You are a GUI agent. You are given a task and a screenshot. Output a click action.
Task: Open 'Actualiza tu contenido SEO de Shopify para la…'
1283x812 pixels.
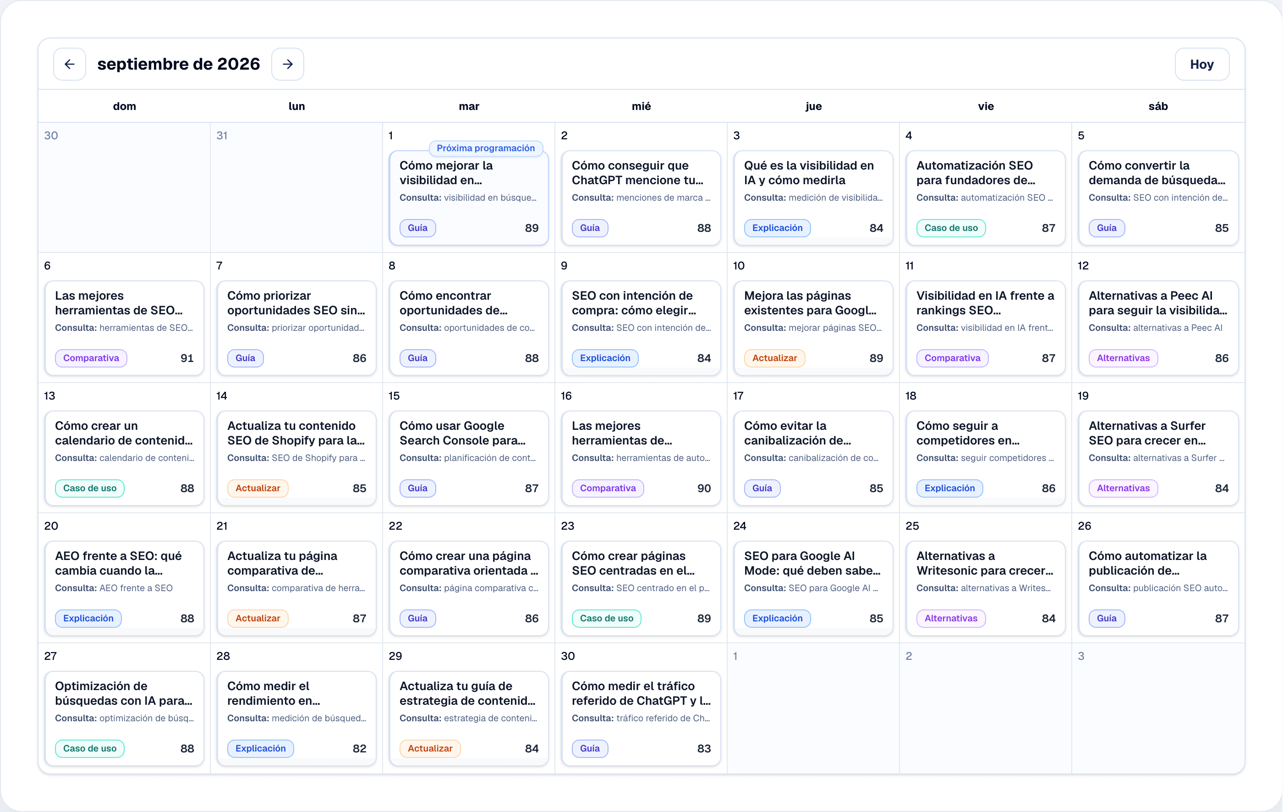296,458
